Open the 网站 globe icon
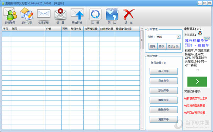This screenshot has width=213, height=132. pyautogui.click(x=112, y=16)
